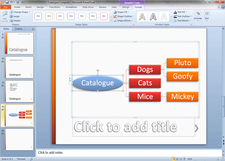Make shape Larger
This screenshot has height=161, width=225.
15,16
